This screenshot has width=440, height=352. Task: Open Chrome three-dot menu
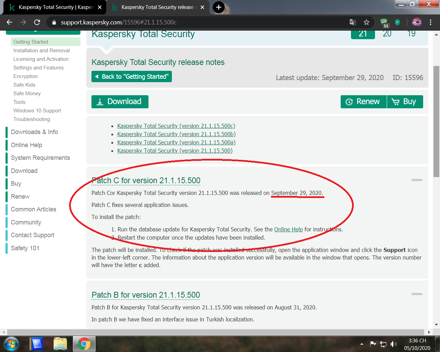tap(430, 22)
